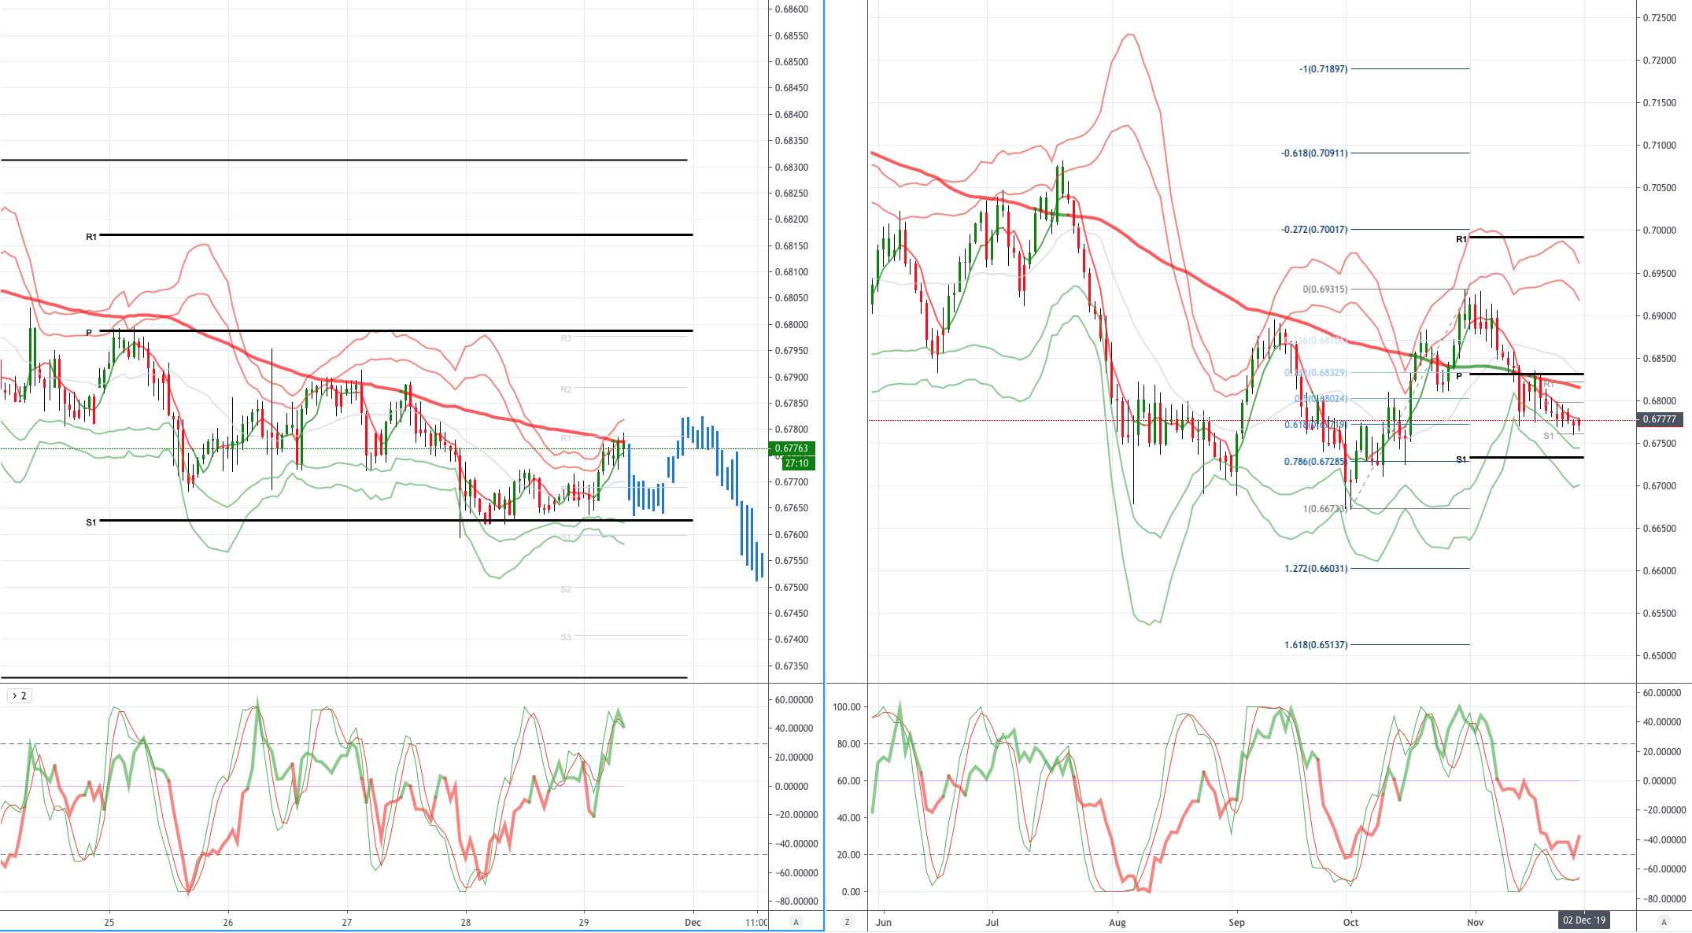This screenshot has width=1692, height=933.
Task: Select the 0.65000 level on right price axis
Action: click(1660, 656)
